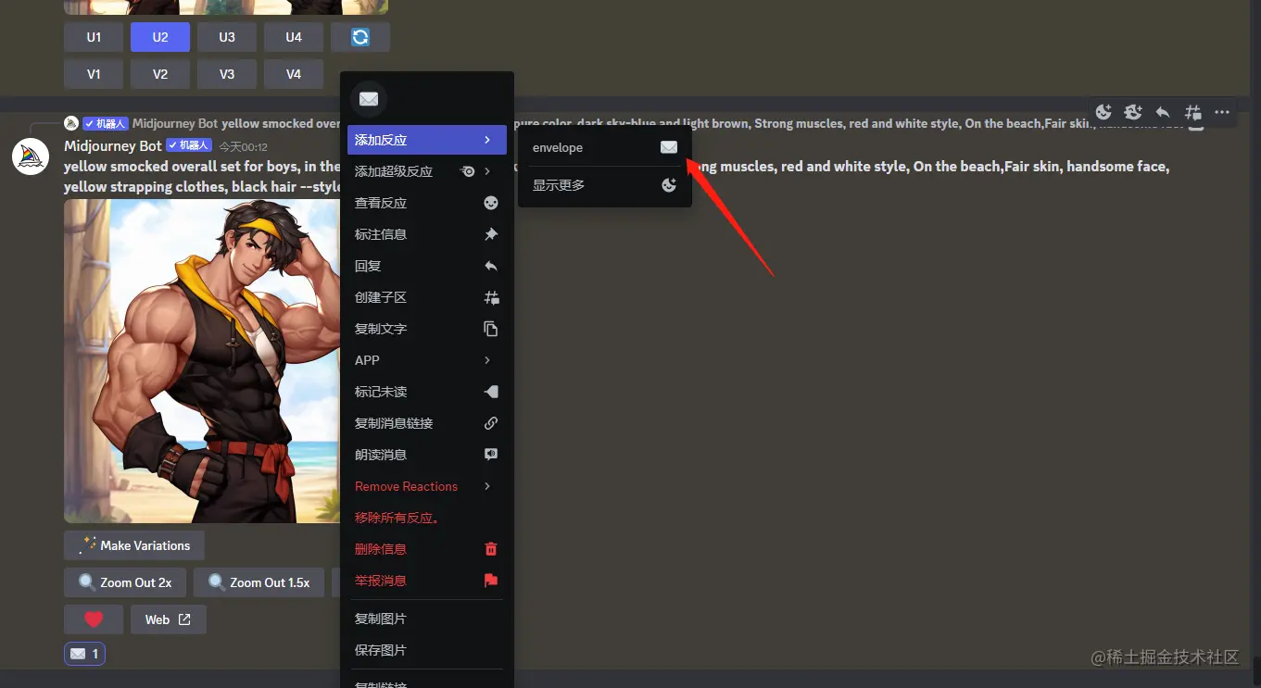Choose 举报消息 to report the message

(427, 581)
